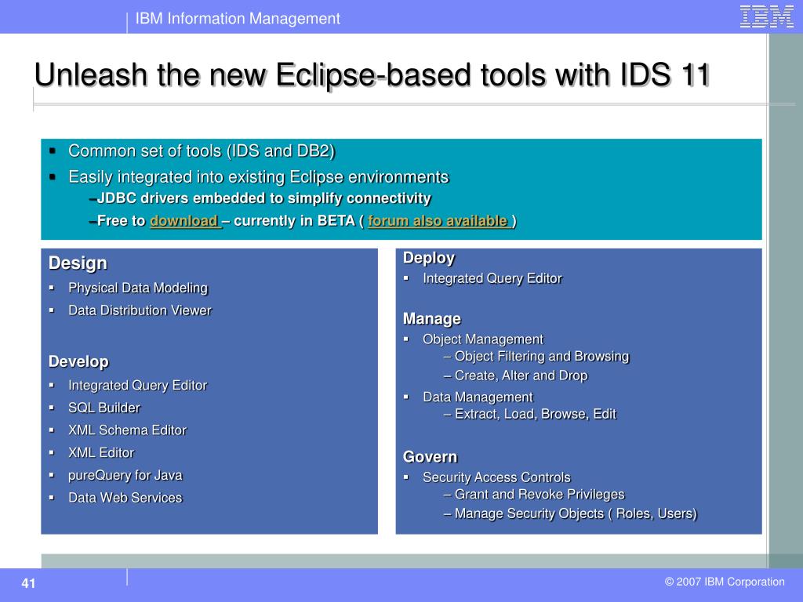The image size is (803, 602).
Task: Click slide number 41 in footer
Action: coord(29,583)
